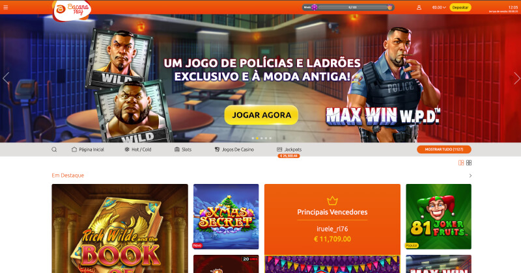The height and width of the screenshot is (273, 521).
Task: Click the Mostrar Tudo (1127) button
Action: click(x=444, y=149)
